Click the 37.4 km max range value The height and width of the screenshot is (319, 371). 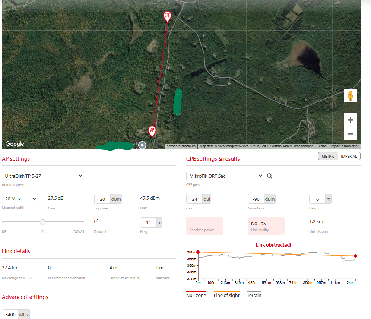coord(10,268)
